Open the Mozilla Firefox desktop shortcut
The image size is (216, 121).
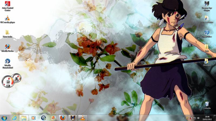pyautogui.click(x=8, y=48)
